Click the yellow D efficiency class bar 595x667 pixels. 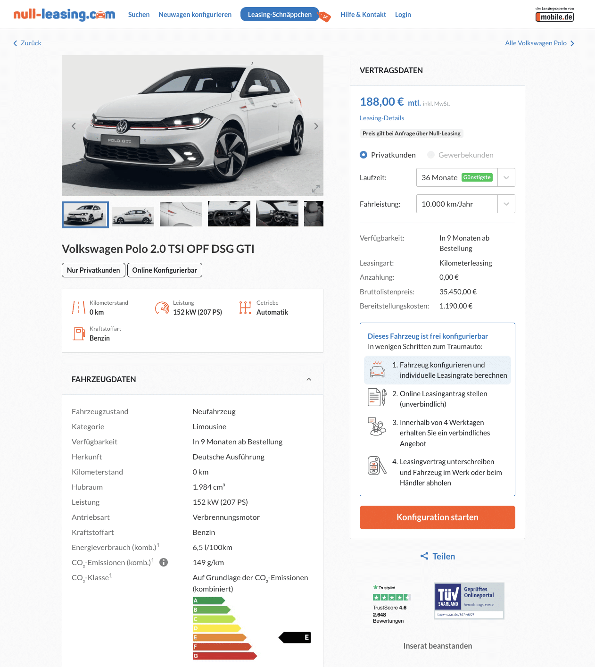217,628
